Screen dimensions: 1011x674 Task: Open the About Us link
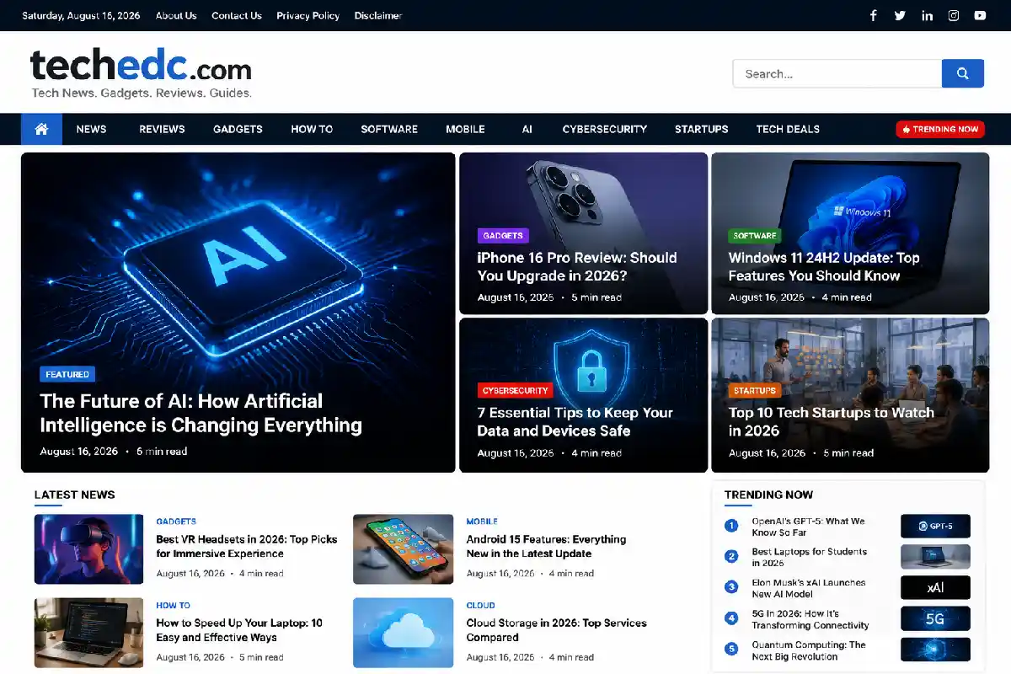pos(176,15)
